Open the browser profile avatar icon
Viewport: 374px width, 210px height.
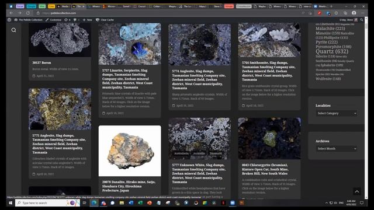click(x=354, y=13)
